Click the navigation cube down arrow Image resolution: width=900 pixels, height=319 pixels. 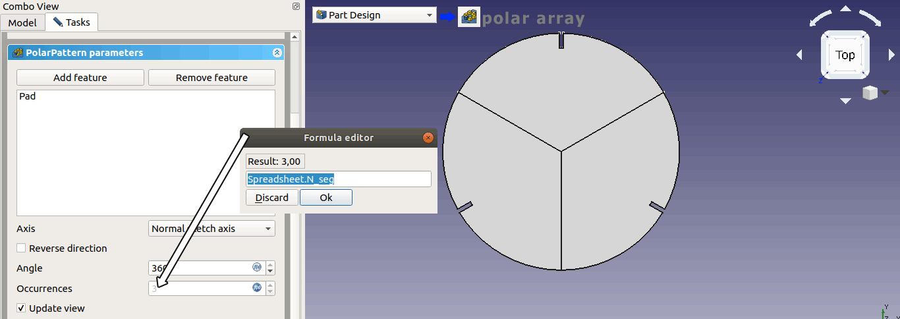[x=845, y=101]
